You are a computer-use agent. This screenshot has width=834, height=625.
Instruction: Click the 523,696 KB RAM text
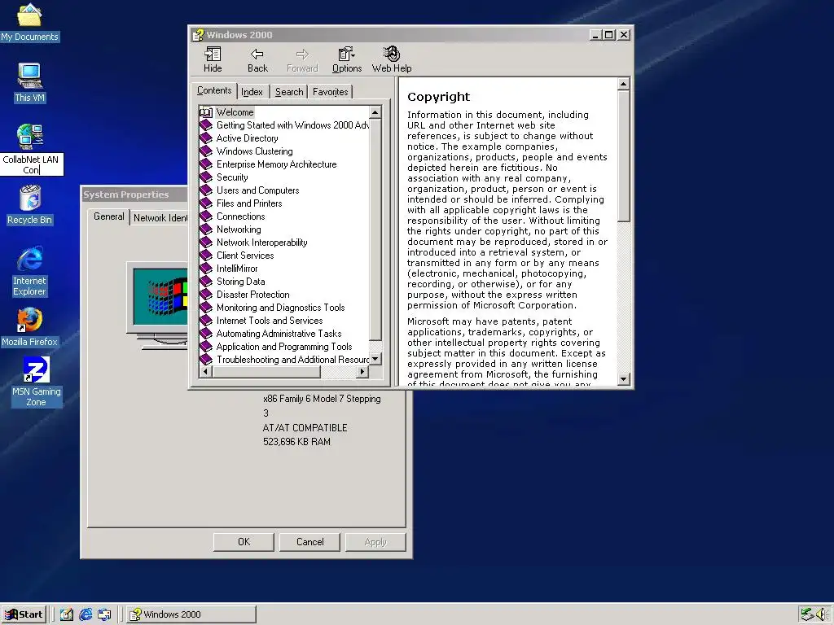tap(296, 442)
